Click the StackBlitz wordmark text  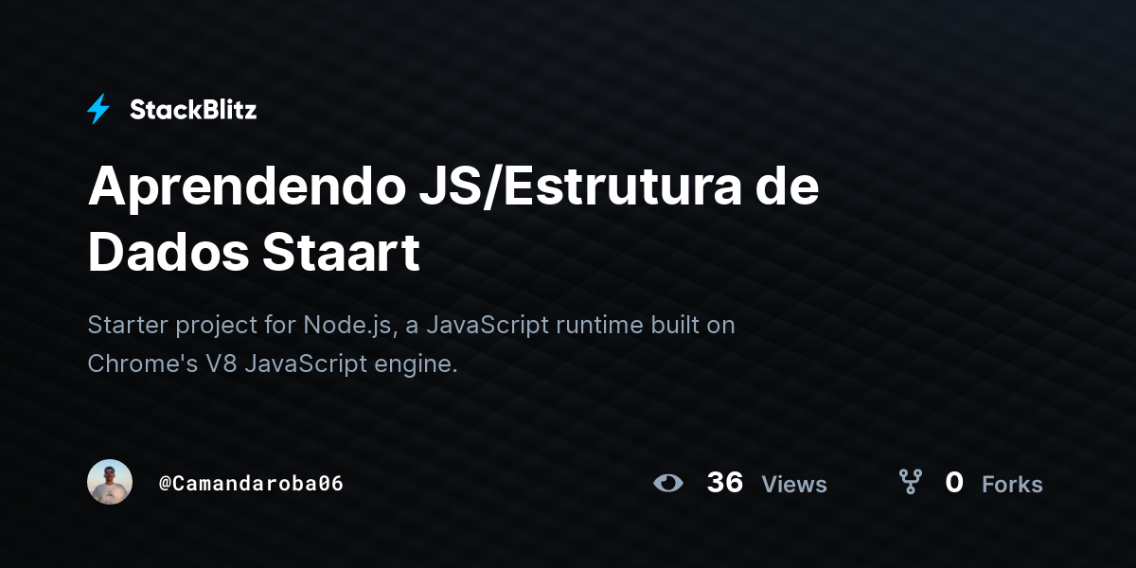pos(193,110)
